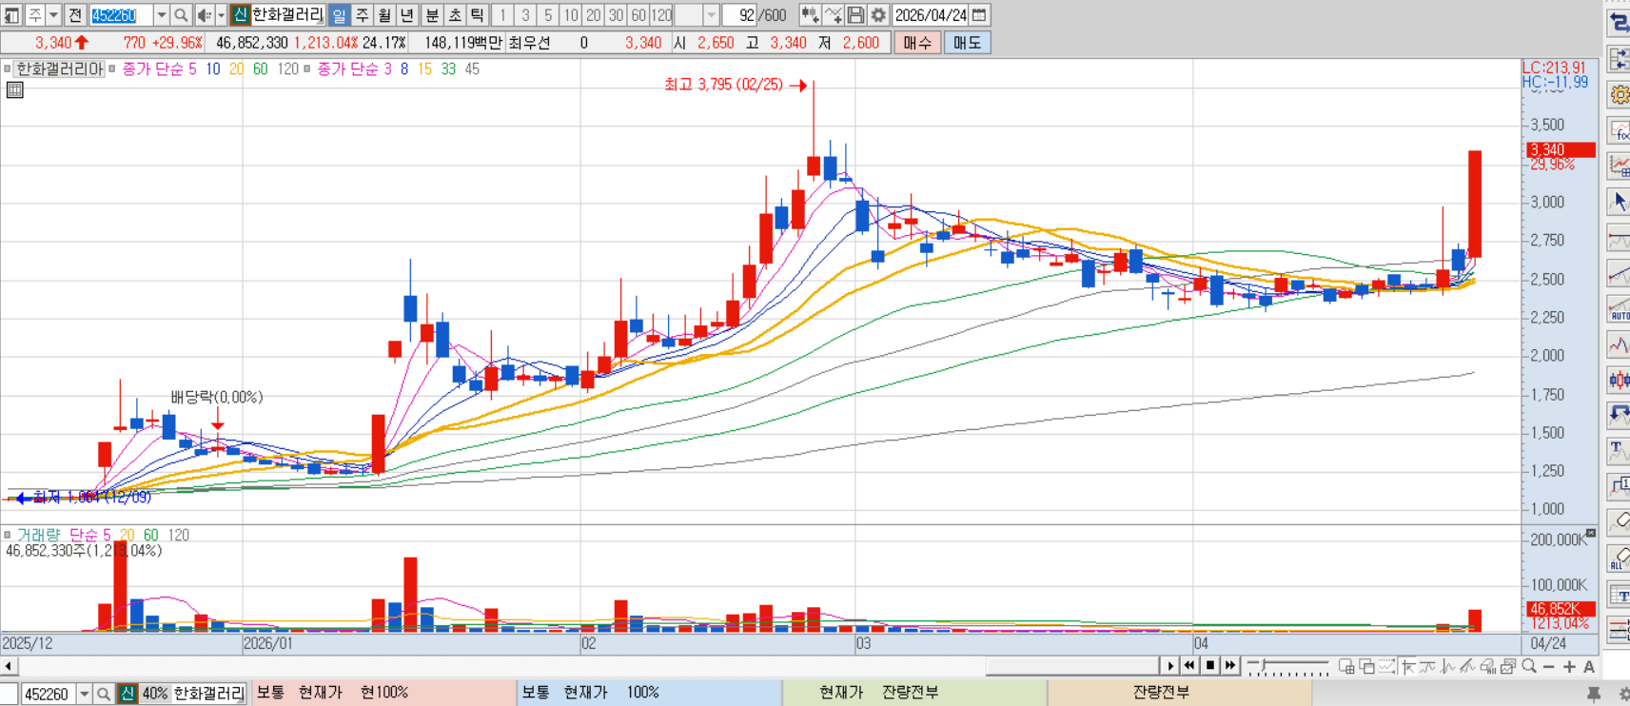Open the yellow gear icon in right sidebar

click(x=1618, y=94)
